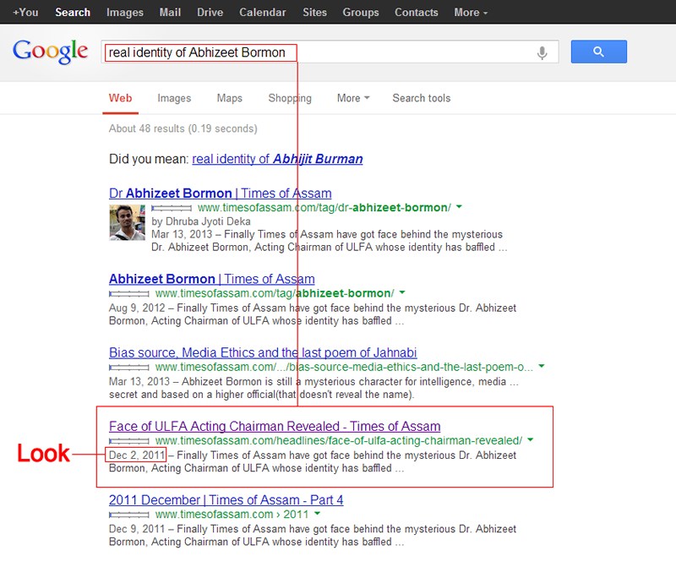
Task: Click the Contacts item in the top bar
Action: click(416, 12)
